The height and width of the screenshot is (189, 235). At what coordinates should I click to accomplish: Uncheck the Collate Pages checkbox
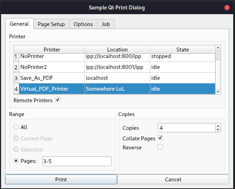coord(160,137)
